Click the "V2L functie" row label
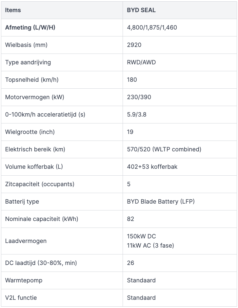This screenshot has height=308, width=238. point(21,298)
